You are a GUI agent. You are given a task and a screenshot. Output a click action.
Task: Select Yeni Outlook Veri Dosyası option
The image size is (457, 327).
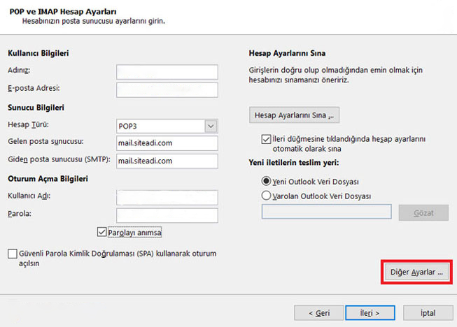pos(266,181)
